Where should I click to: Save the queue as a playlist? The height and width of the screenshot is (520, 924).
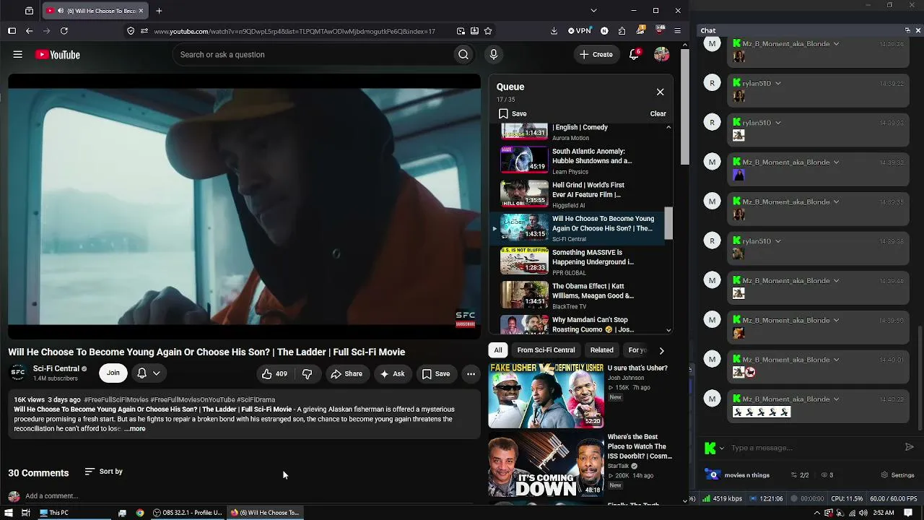[x=513, y=113]
